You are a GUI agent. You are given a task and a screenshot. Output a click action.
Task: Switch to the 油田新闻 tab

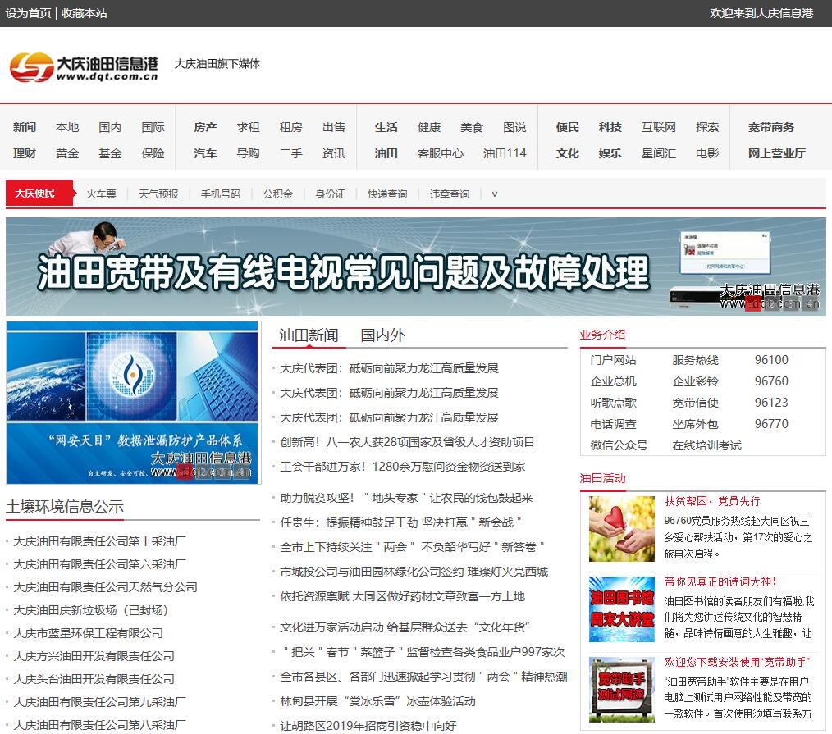309,335
